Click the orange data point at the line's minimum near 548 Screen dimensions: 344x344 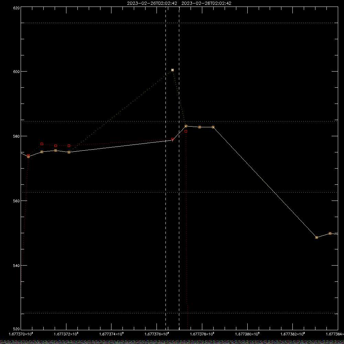pyautogui.click(x=316, y=238)
